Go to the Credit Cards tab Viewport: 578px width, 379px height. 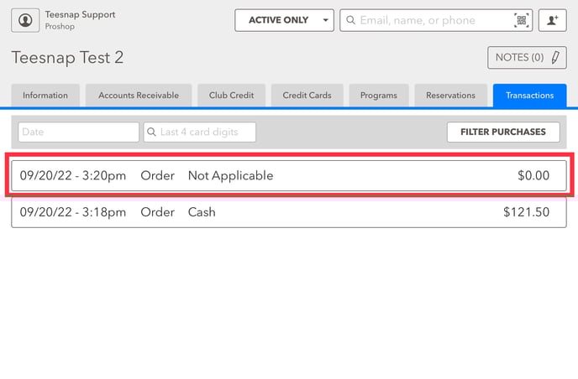click(307, 96)
